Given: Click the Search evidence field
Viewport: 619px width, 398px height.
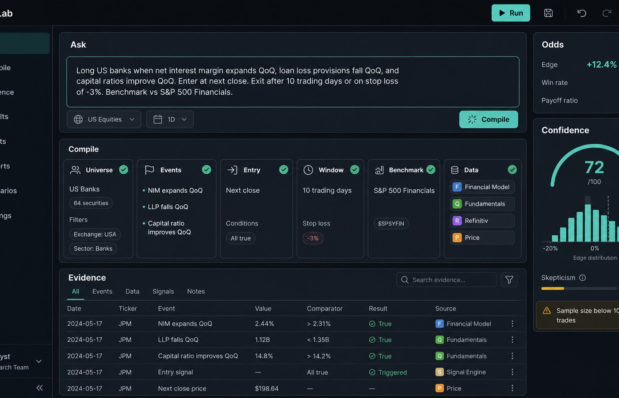Looking at the screenshot, I should point(447,279).
